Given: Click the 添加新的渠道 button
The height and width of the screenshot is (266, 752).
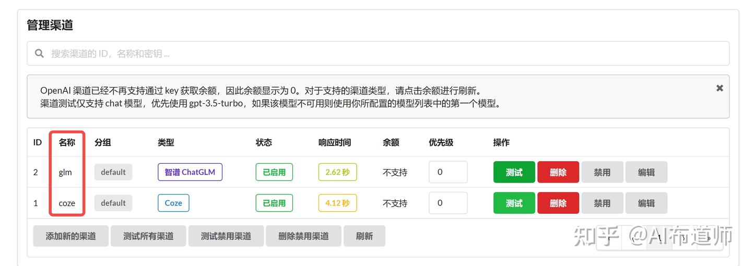Looking at the screenshot, I should pos(71,236).
